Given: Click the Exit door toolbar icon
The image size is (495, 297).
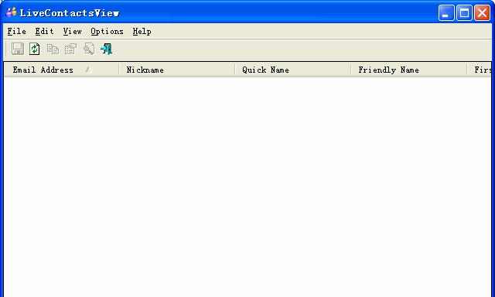Looking at the screenshot, I should (107, 49).
